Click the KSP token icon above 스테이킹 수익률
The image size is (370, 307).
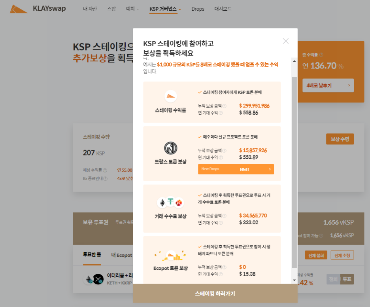point(171,96)
